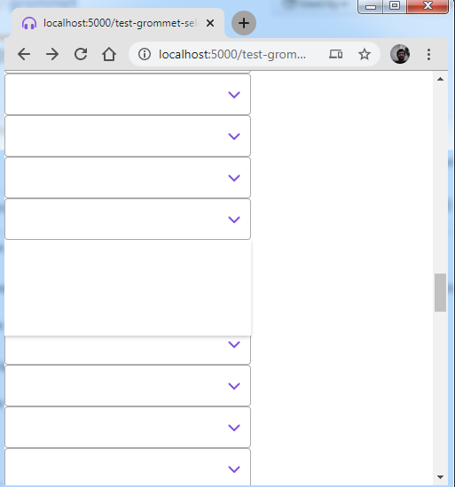Viewport: 455px width, 487px height.
Task: Reload the page with refresh icon
Action: 81,54
